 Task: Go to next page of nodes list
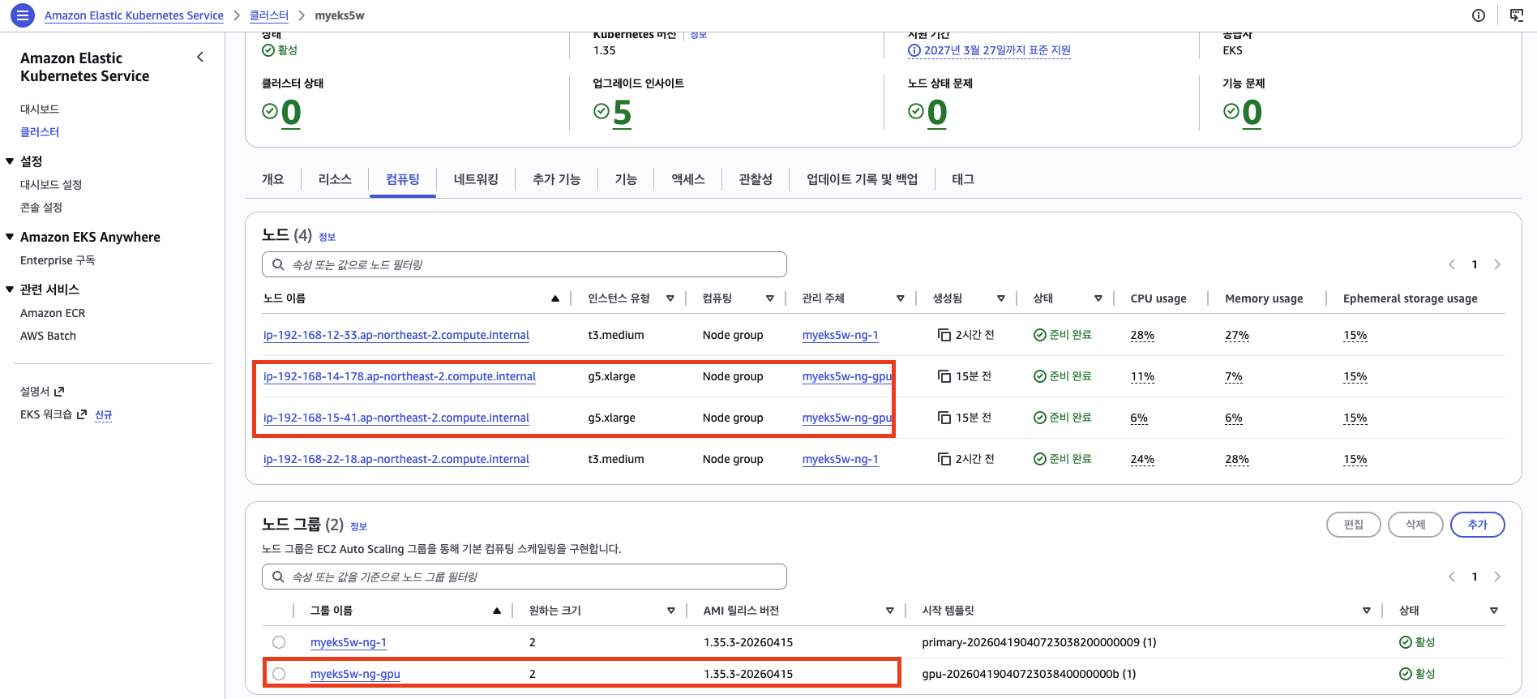pos(1497,264)
